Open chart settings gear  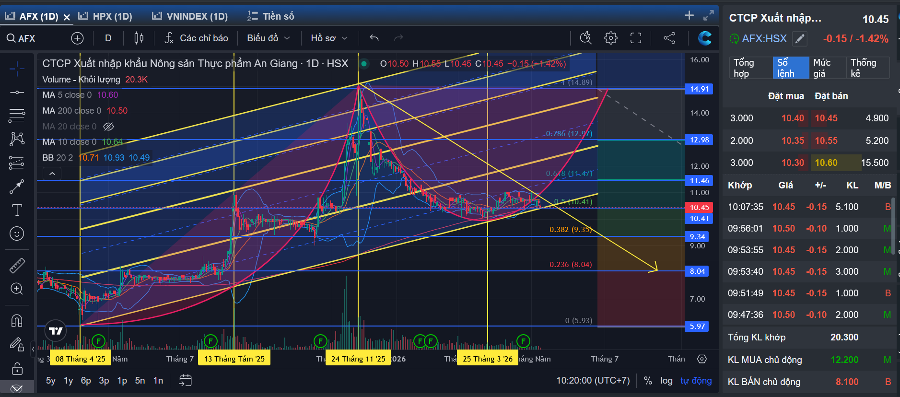611,38
